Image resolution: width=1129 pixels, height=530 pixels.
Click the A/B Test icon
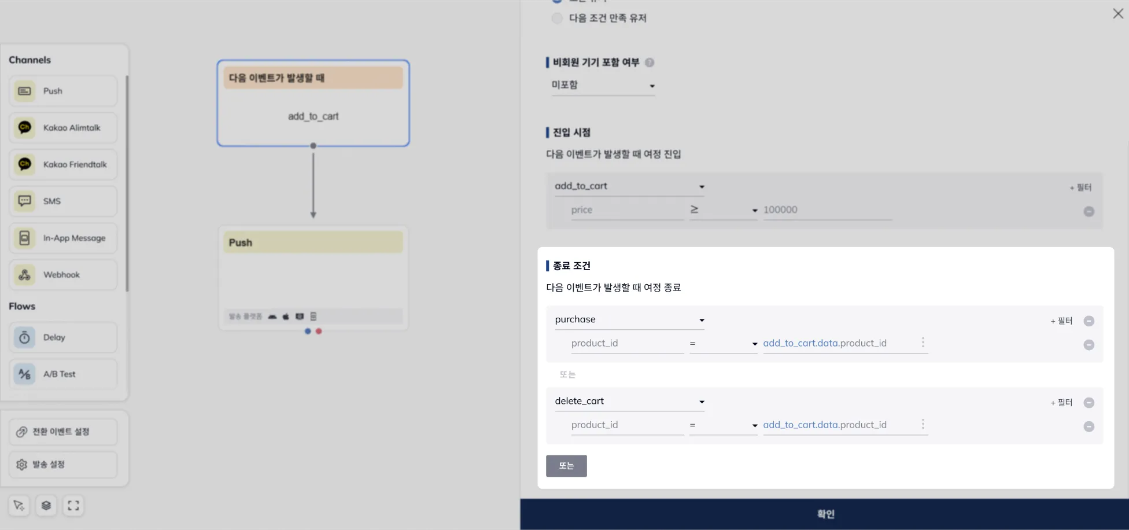[x=24, y=374]
